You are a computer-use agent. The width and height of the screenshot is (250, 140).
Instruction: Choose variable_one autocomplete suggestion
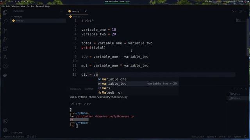click(138, 79)
